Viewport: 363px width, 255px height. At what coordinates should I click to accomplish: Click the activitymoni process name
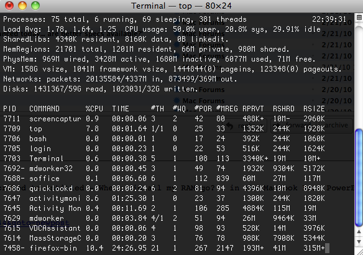tap(55, 198)
